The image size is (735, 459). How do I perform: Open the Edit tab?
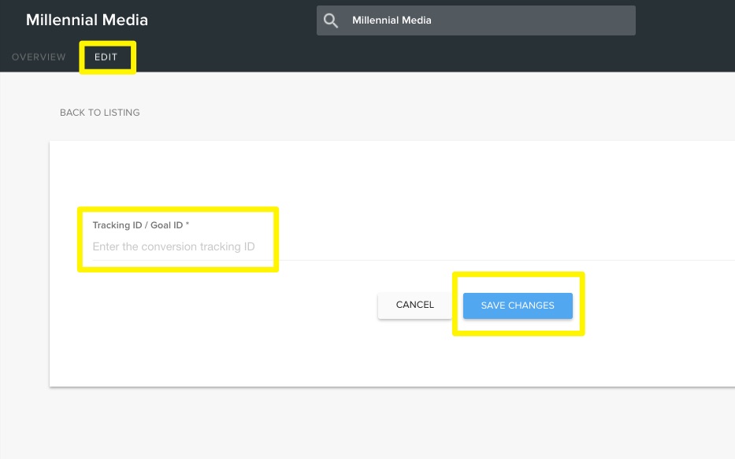click(106, 57)
